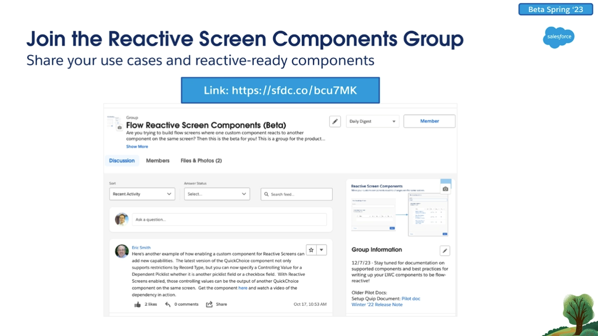Click the search magnifier icon in feed
Screen dimensions: 598x336
point(266,194)
